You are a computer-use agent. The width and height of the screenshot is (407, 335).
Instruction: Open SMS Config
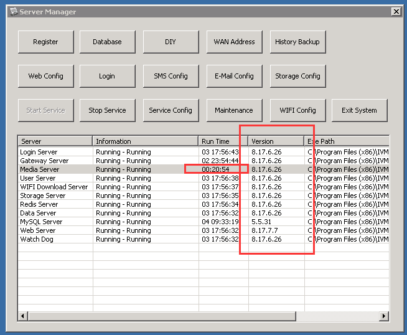pyautogui.click(x=171, y=76)
